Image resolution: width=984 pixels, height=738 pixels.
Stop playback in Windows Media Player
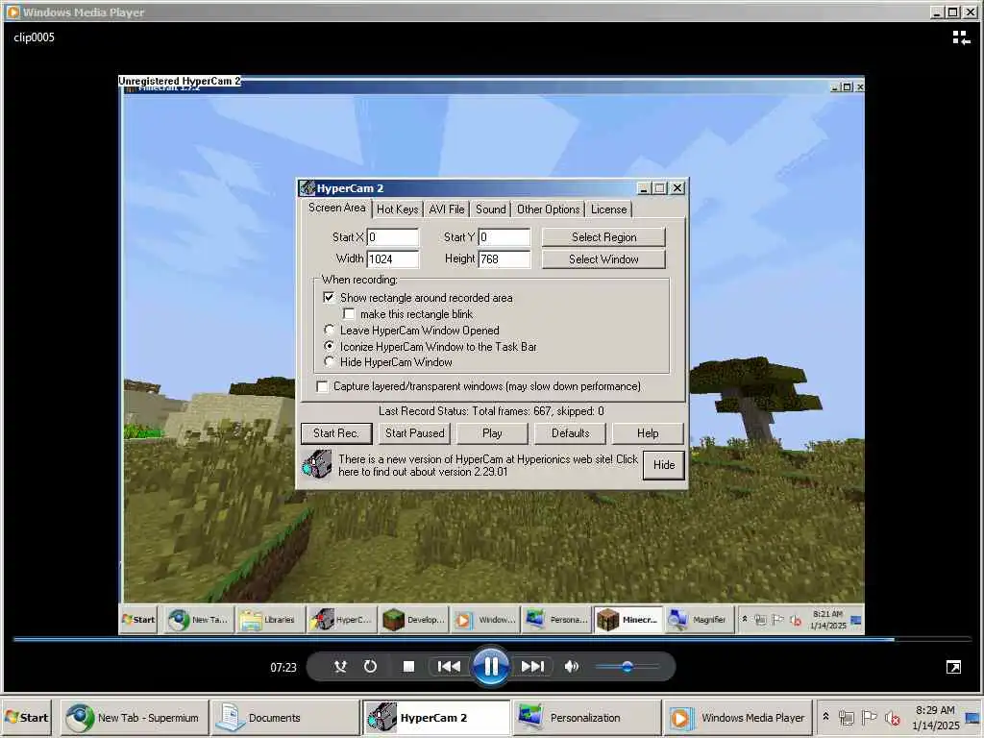[408, 667]
